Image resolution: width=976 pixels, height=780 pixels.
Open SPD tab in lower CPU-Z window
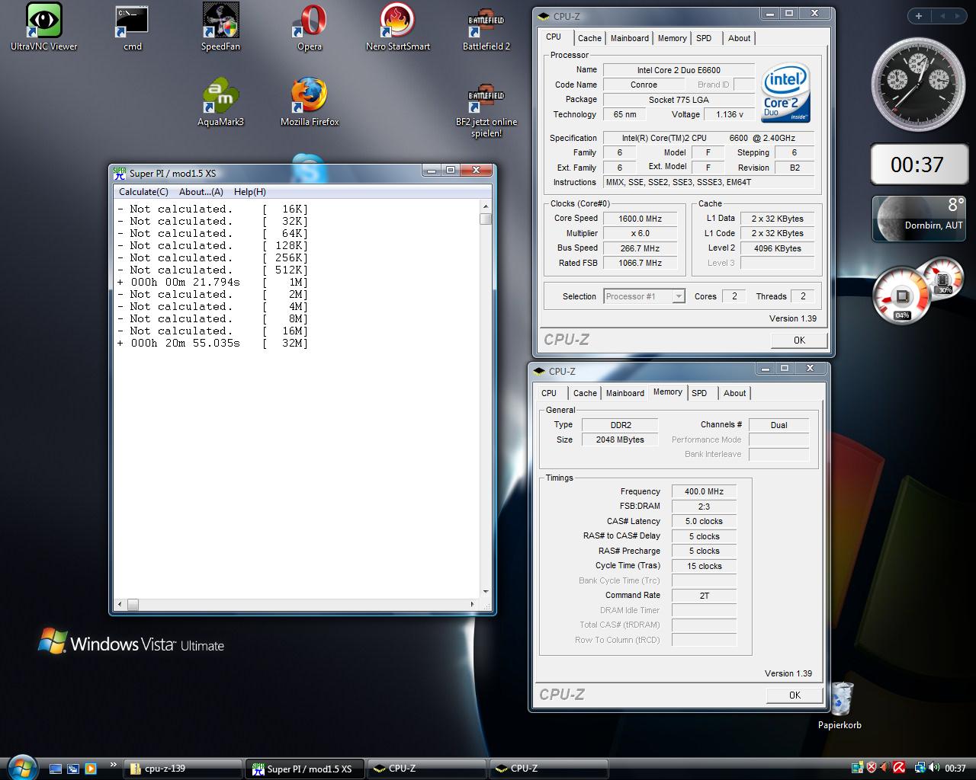coord(699,393)
